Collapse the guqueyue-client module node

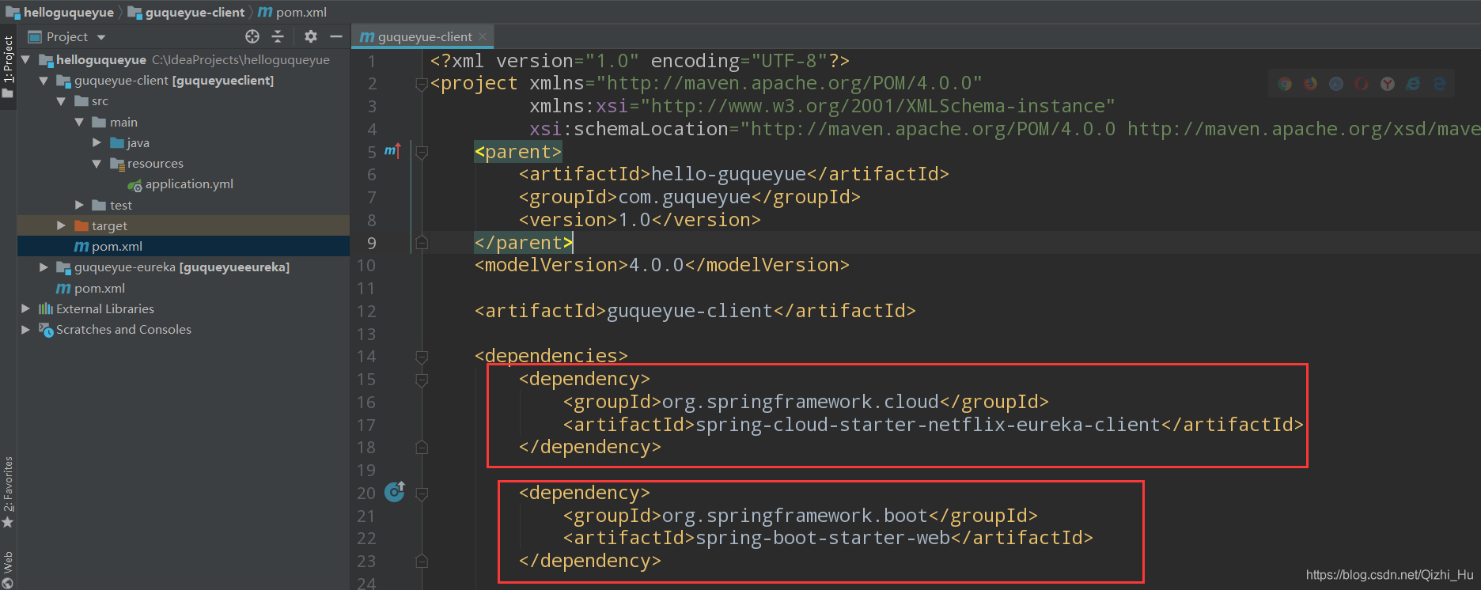click(44, 81)
